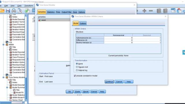Click the Insert Heading toolbar icon
This screenshot has width=185, height=104.
173,11
